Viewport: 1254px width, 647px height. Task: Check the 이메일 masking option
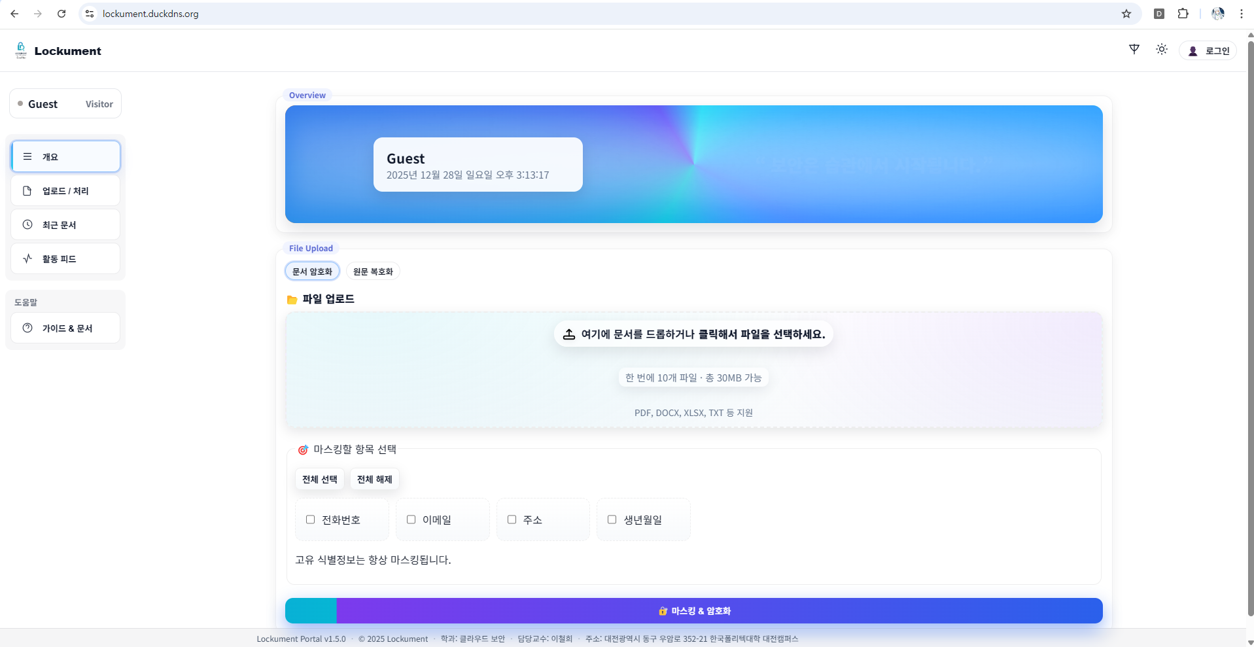click(x=411, y=519)
